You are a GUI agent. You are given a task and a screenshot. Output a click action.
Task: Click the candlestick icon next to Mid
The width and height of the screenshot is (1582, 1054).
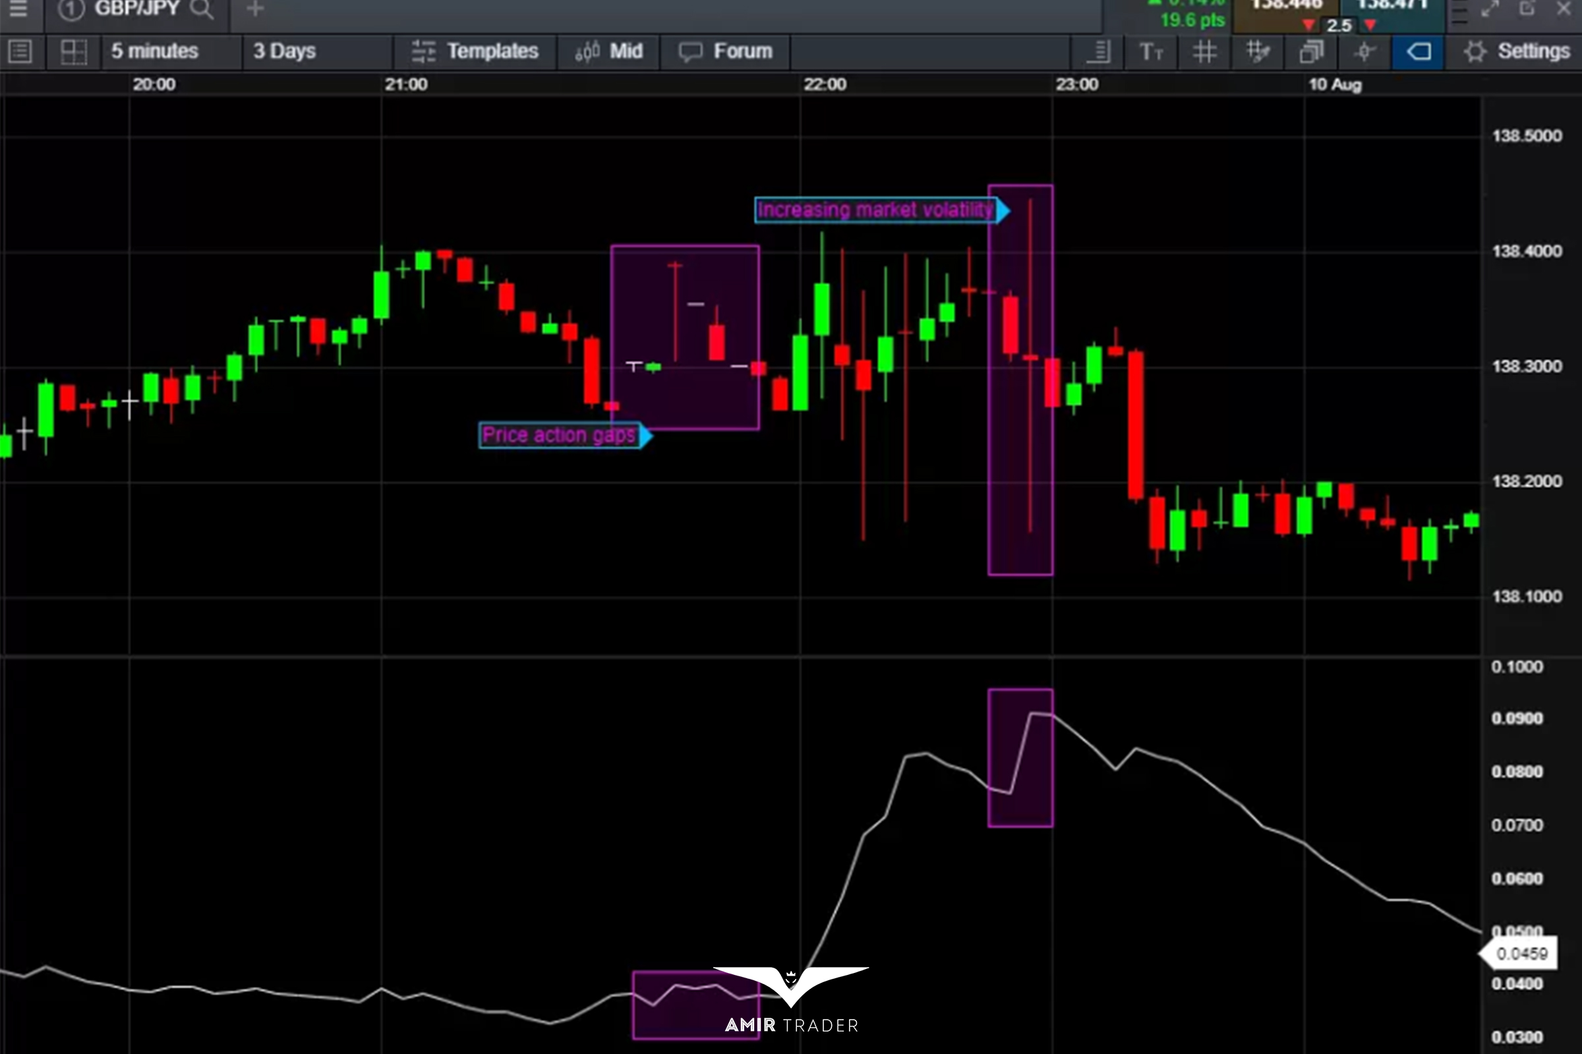point(587,51)
